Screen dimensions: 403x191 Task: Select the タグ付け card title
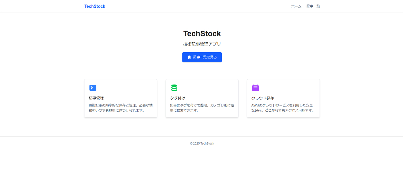pyautogui.click(x=178, y=98)
